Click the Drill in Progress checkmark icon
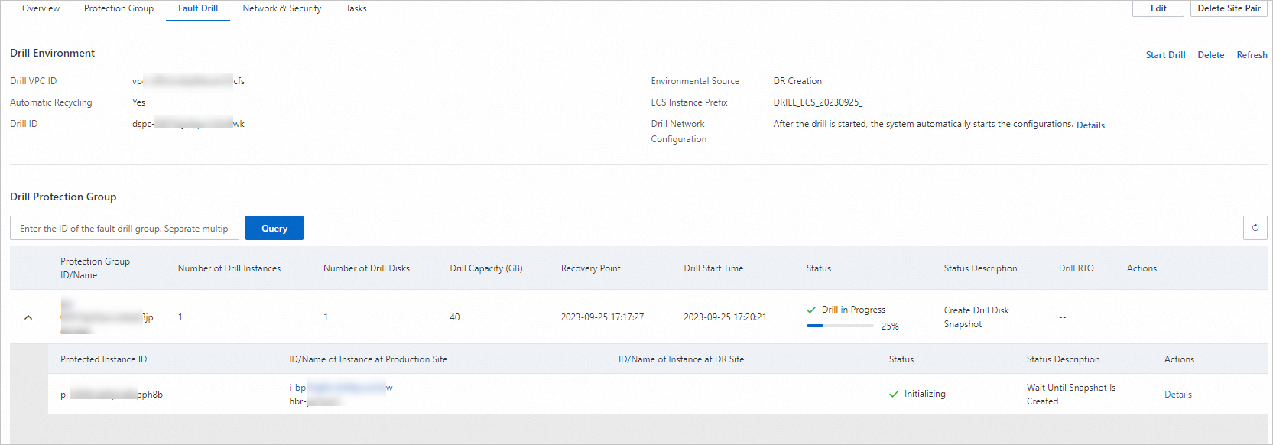 [811, 310]
